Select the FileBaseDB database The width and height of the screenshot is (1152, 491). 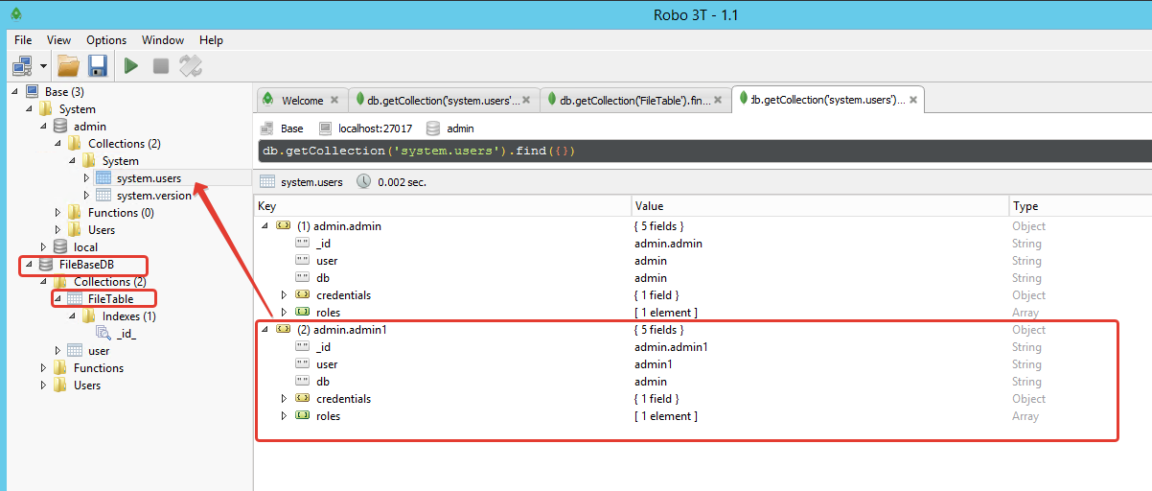(86, 265)
